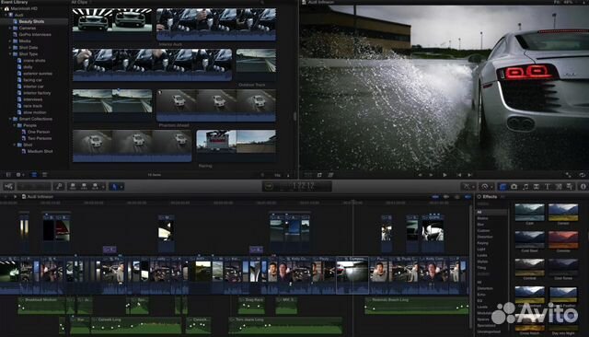Screen dimensions: 589x337
Task: Toggle video skimming in timeline
Action: tap(435, 196)
